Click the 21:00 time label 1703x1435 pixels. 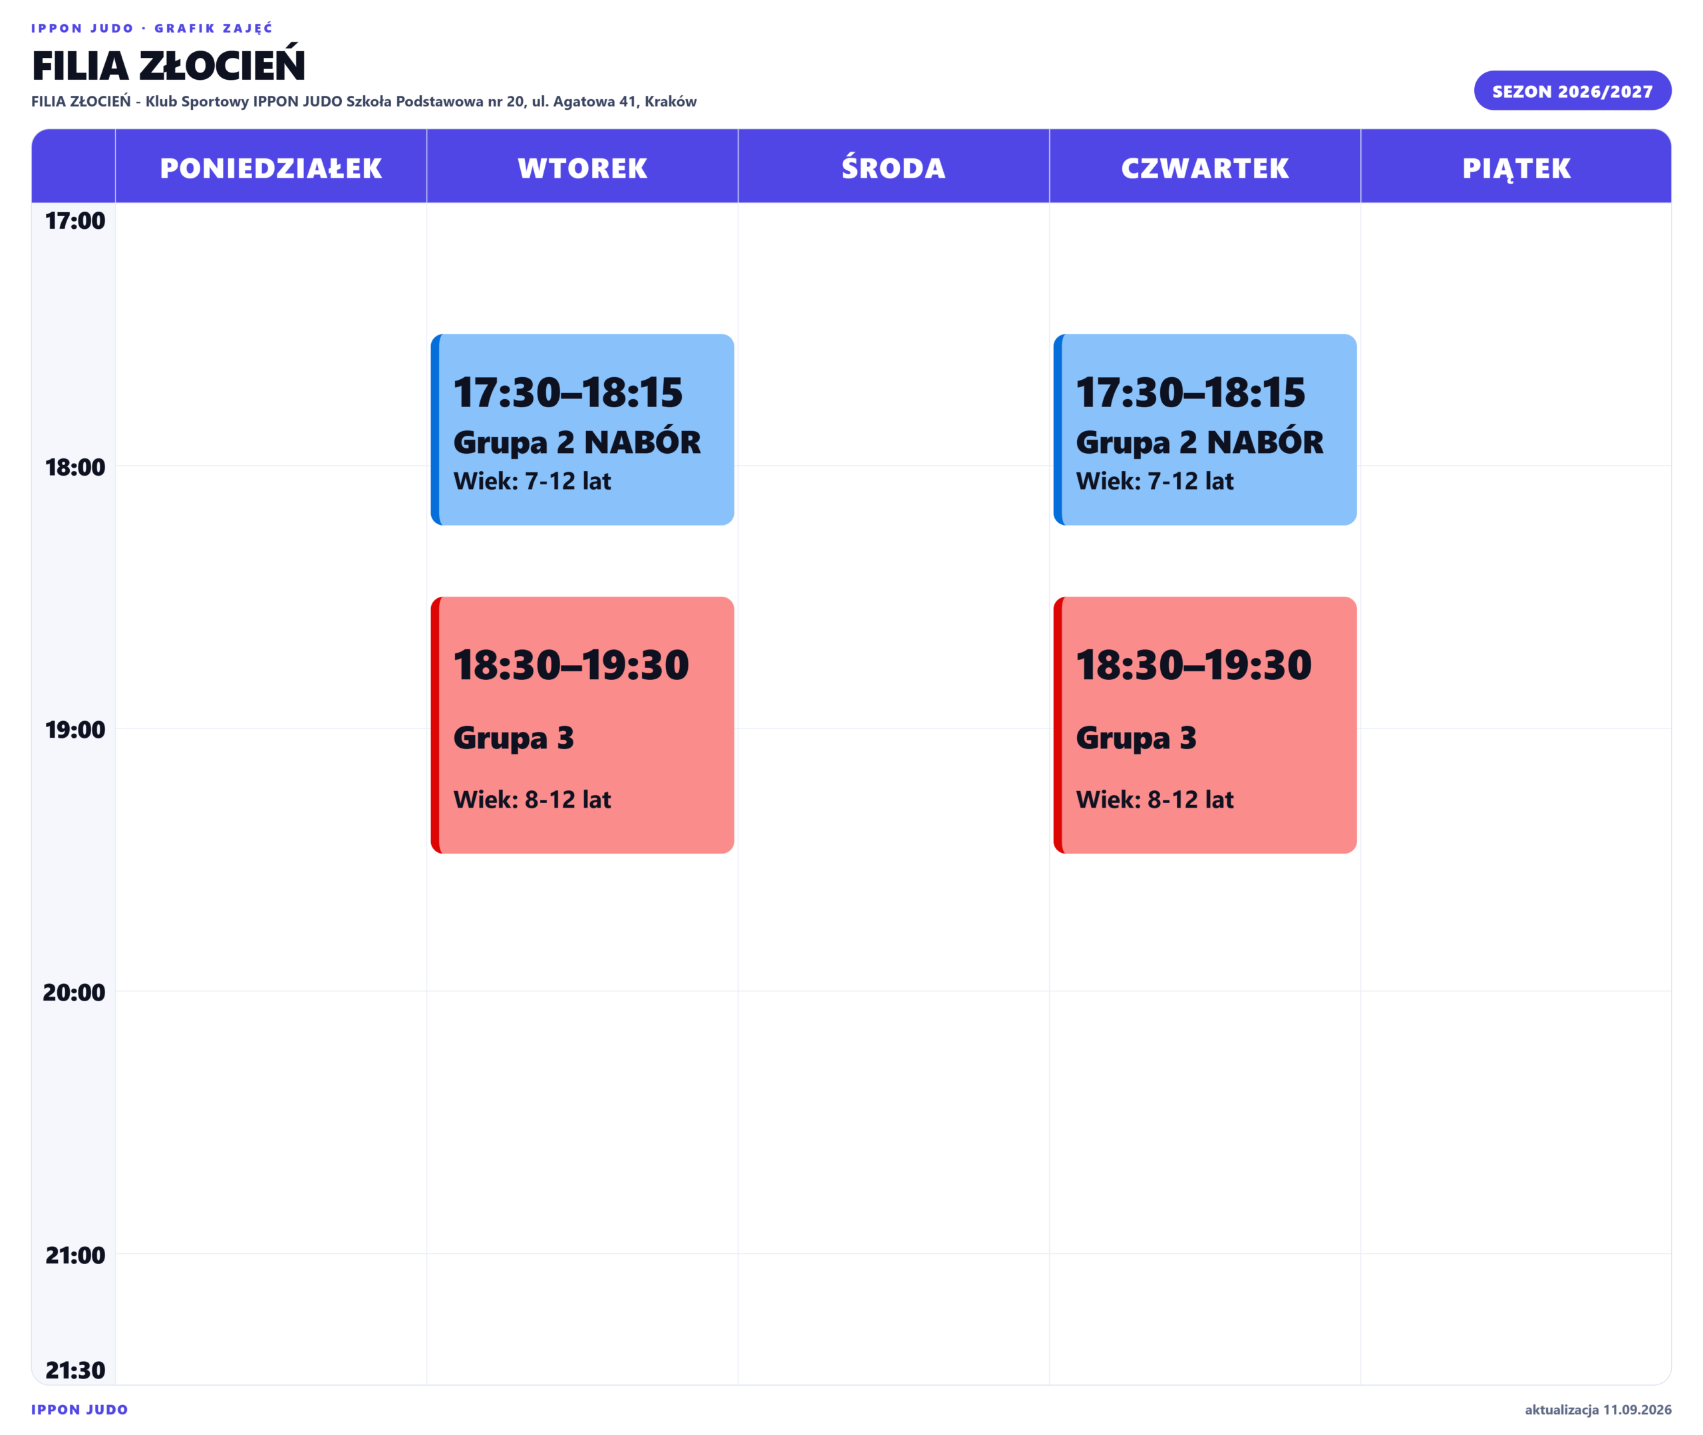75,1255
